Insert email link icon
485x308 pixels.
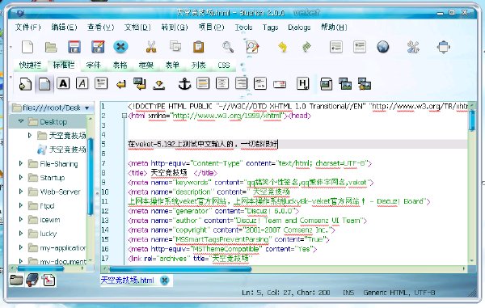pos(280,84)
